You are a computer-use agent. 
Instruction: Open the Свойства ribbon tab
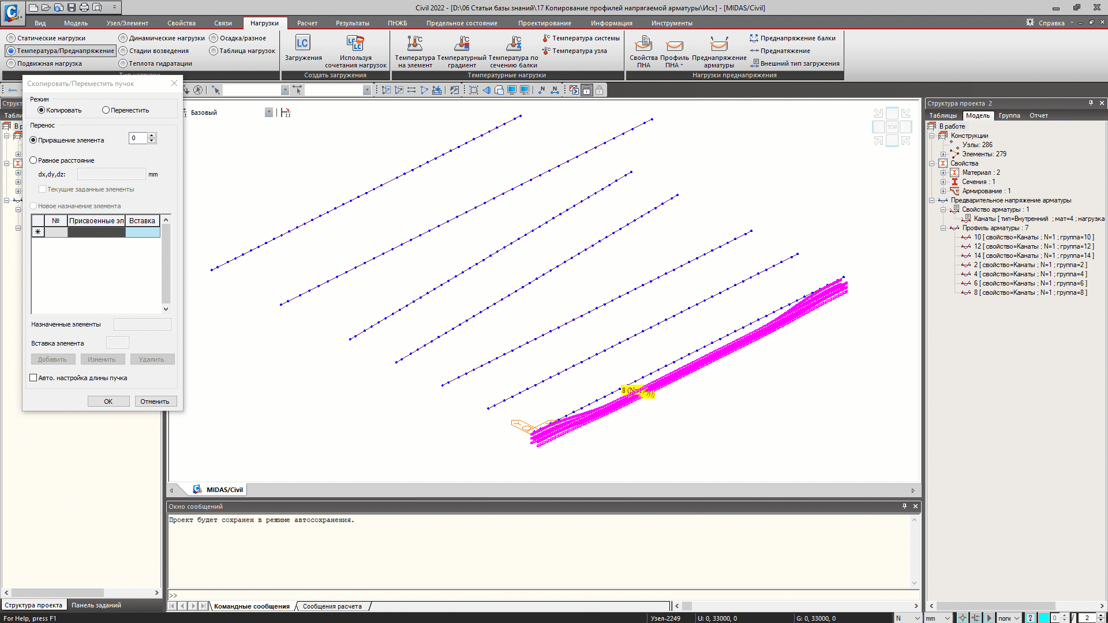(x=181, y=23)
